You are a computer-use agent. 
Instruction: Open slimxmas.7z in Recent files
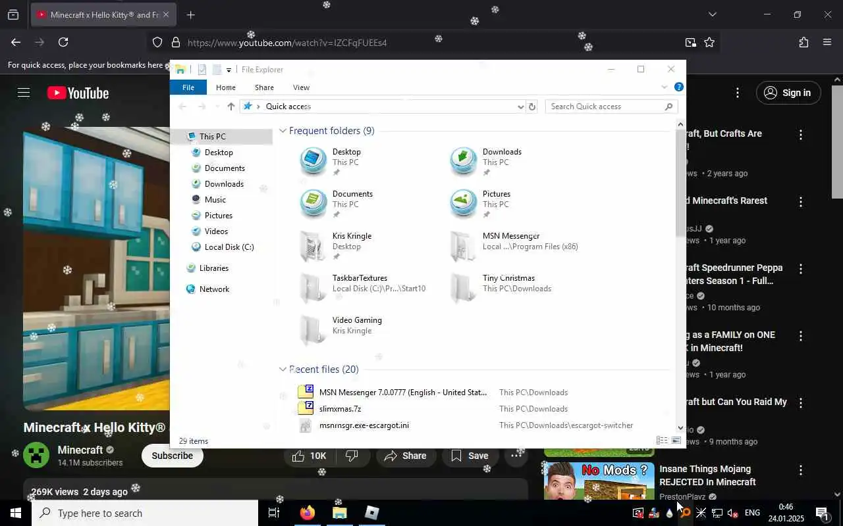point(340,409)
